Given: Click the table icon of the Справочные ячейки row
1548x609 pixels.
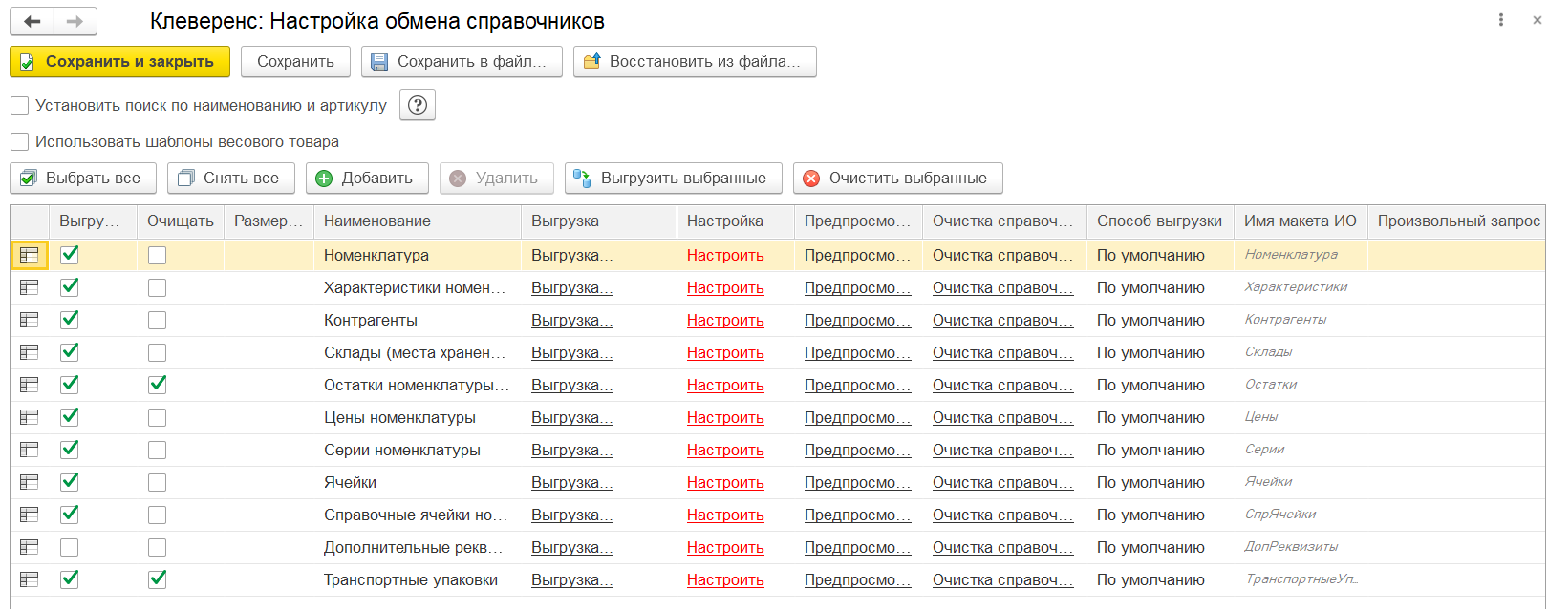Looking at the screenshot, I should [x=30, y=514].
